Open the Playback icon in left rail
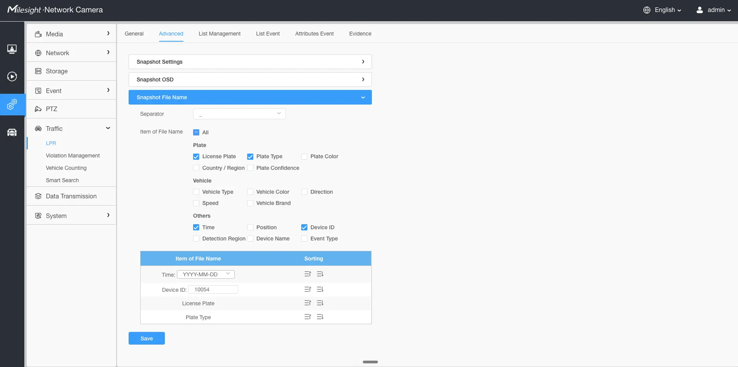The height and width of the screenshot is (367, 738). (x=12, y=76)
